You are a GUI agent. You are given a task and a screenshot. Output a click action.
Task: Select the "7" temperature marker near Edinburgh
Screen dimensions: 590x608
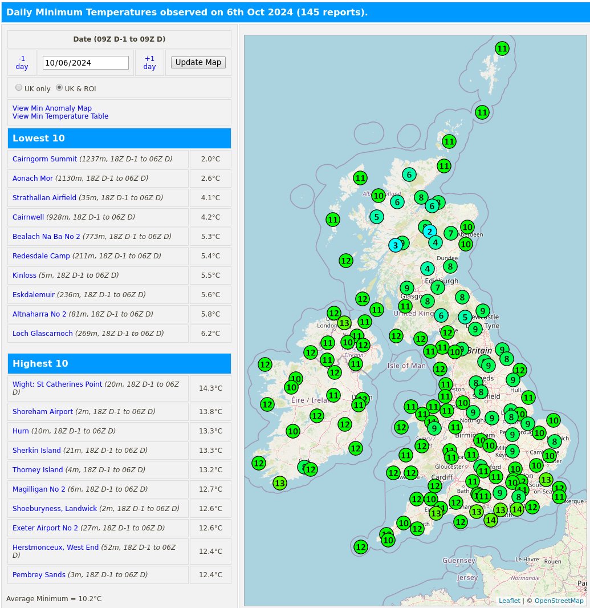pos(437,287)
